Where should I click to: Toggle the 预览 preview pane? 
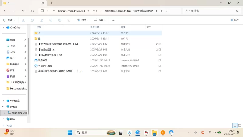pyautogui.click(x=234, y=20)
